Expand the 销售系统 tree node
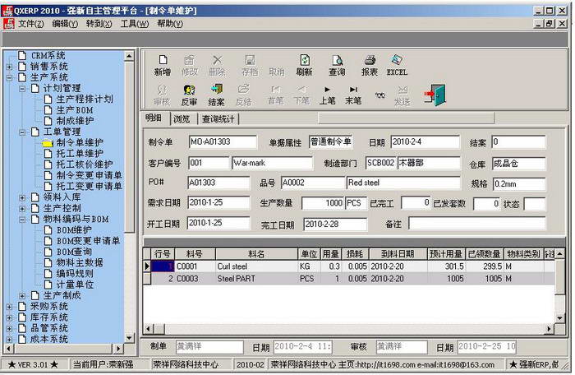The width and height of the screenshot is (575, 375). [x=10, y=67]
